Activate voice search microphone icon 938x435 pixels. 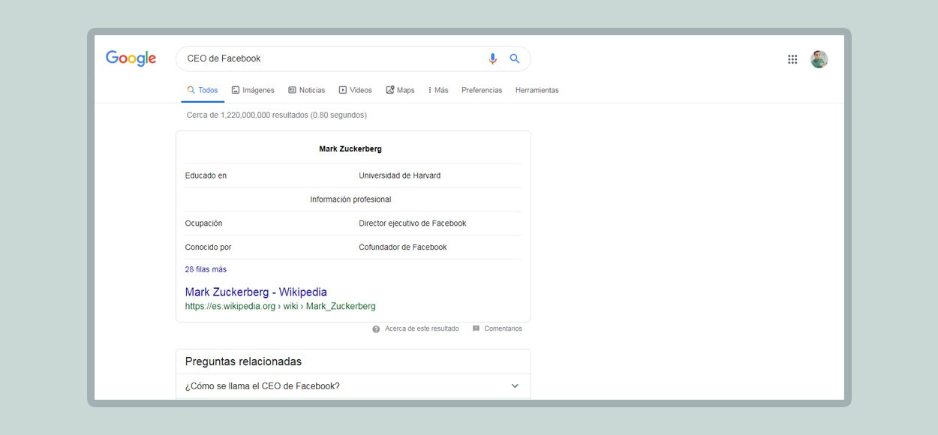coord(493,58)
